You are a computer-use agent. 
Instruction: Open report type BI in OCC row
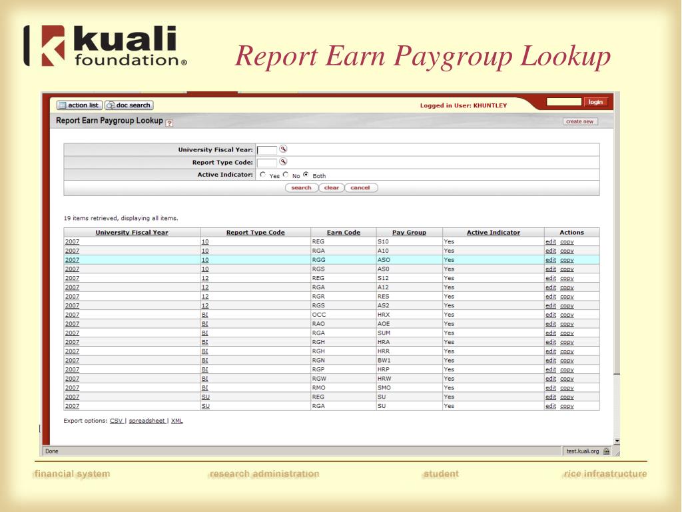coord(205,315)
